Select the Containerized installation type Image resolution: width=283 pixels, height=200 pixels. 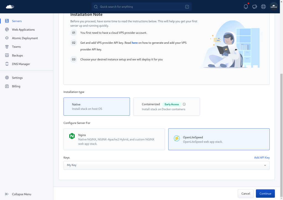tap(166, 107)
